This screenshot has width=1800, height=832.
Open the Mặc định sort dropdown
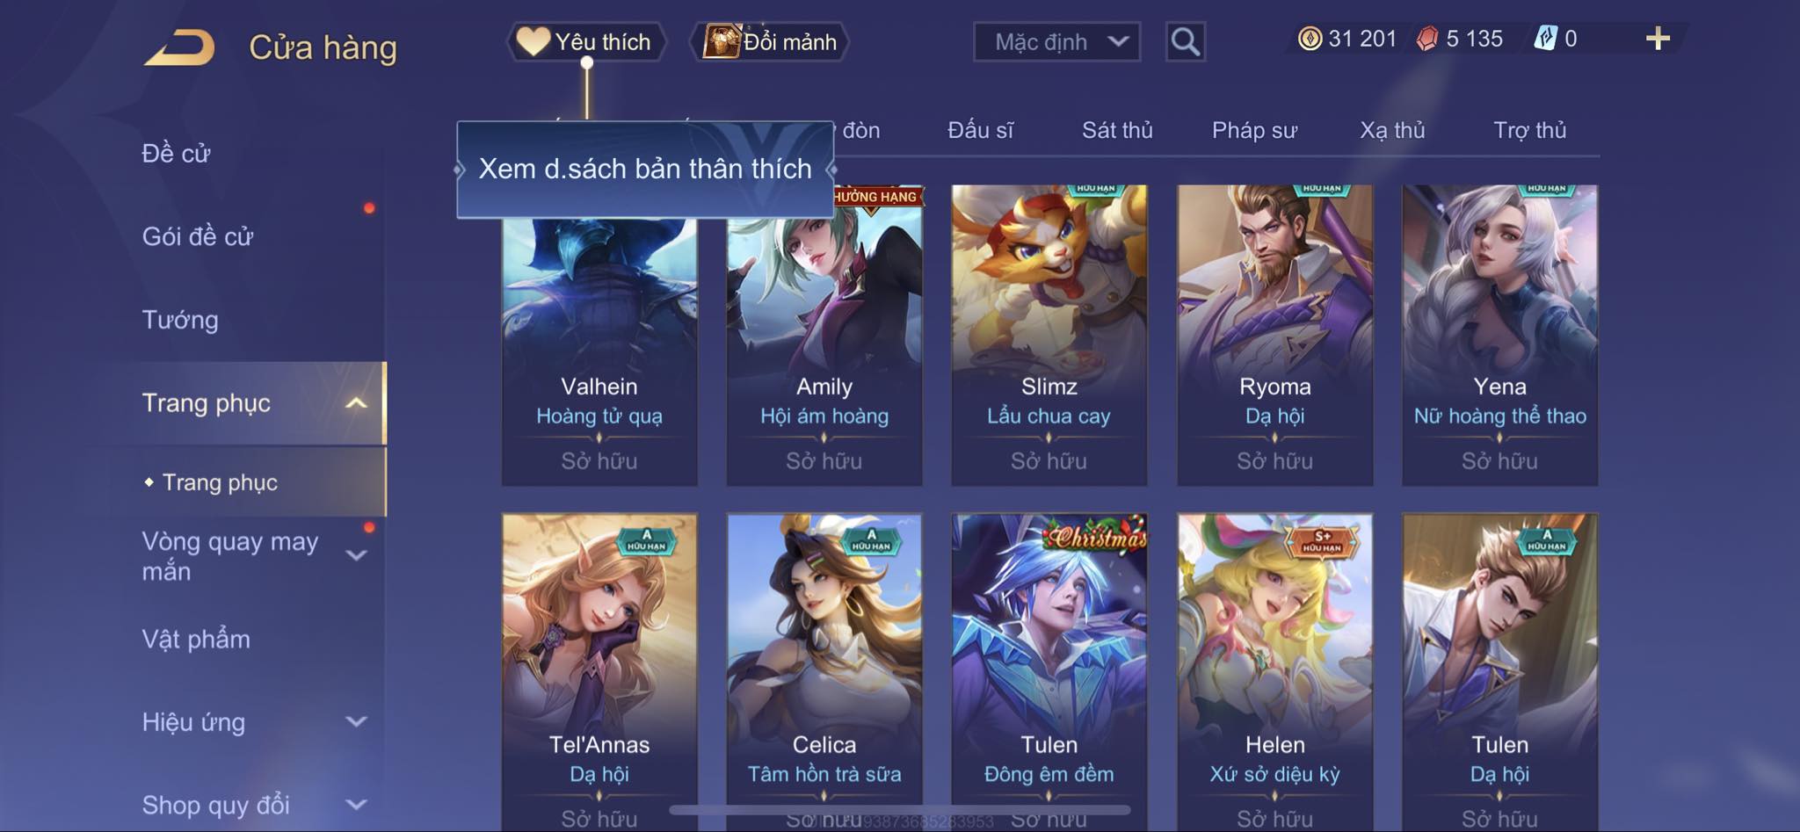pyautogui.click(x=1056, y=41)
